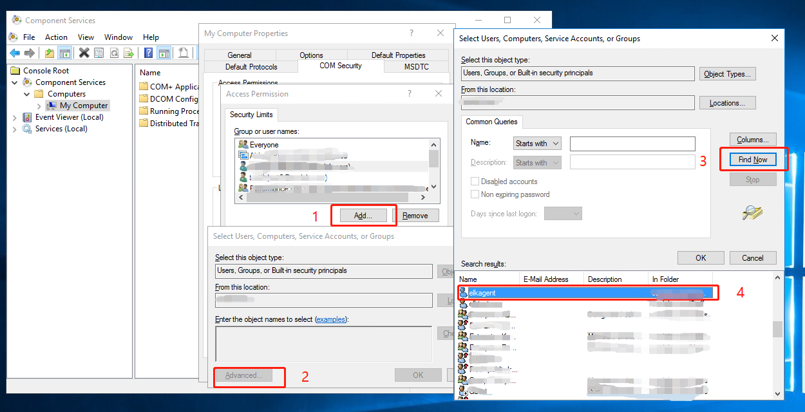Check the Non expiring password option

475,194
